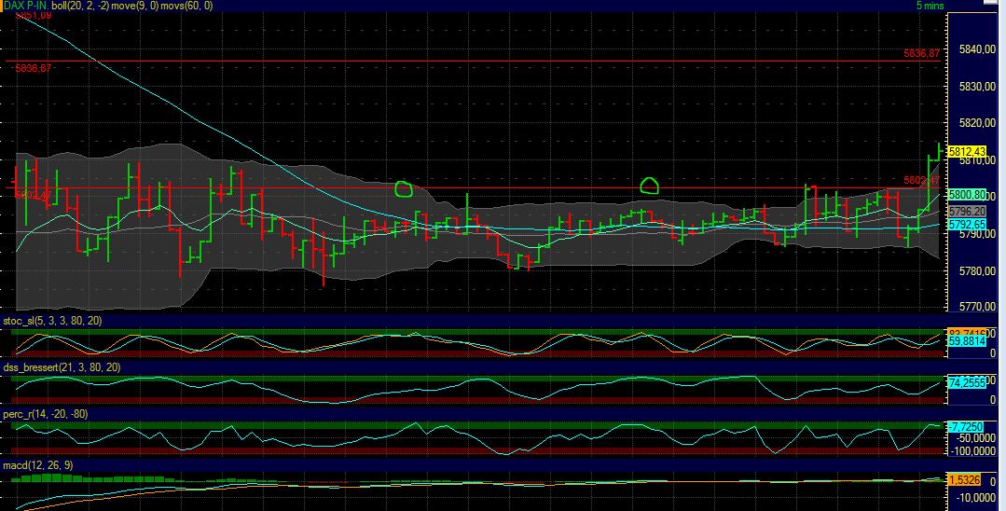Click the second green circle annotation on chart

click(650, 185)
